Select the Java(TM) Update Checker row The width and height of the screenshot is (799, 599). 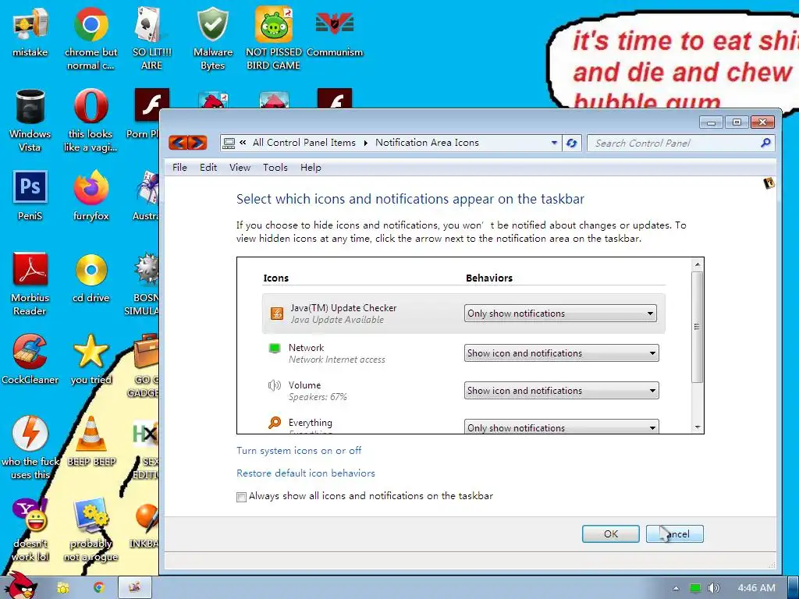463,314
